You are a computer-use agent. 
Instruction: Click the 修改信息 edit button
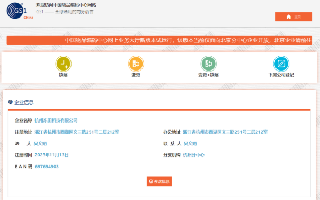[x=159, y=181]
